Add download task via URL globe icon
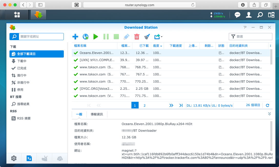The height and width of the screenshot is (167, 279). [86, 37]
